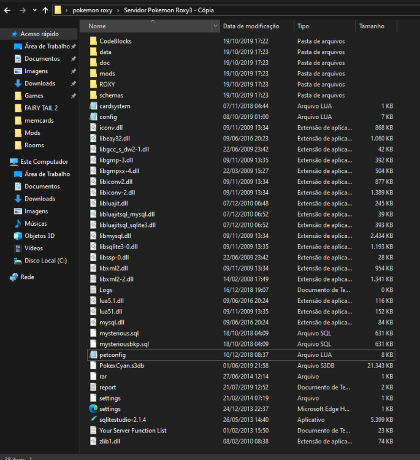The height and width of the screenshot is (460, 420).
Task: Click the mods folder icon
Action: click(x=93, y=74)
